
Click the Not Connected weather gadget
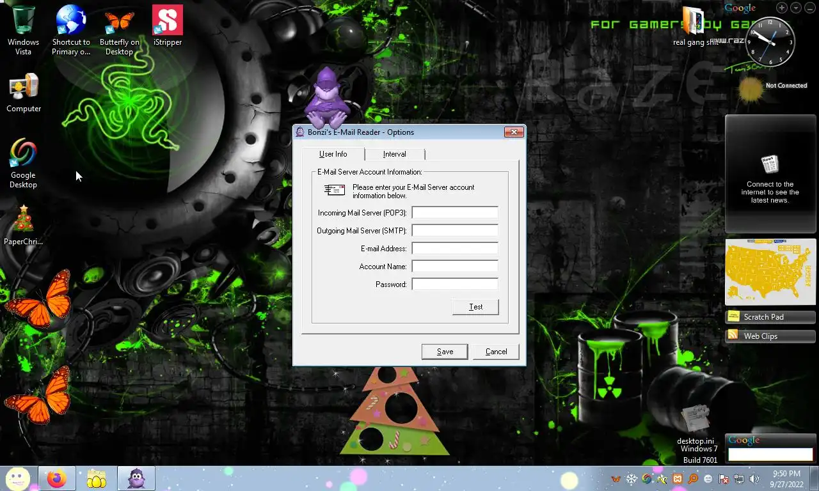(771, 89)
